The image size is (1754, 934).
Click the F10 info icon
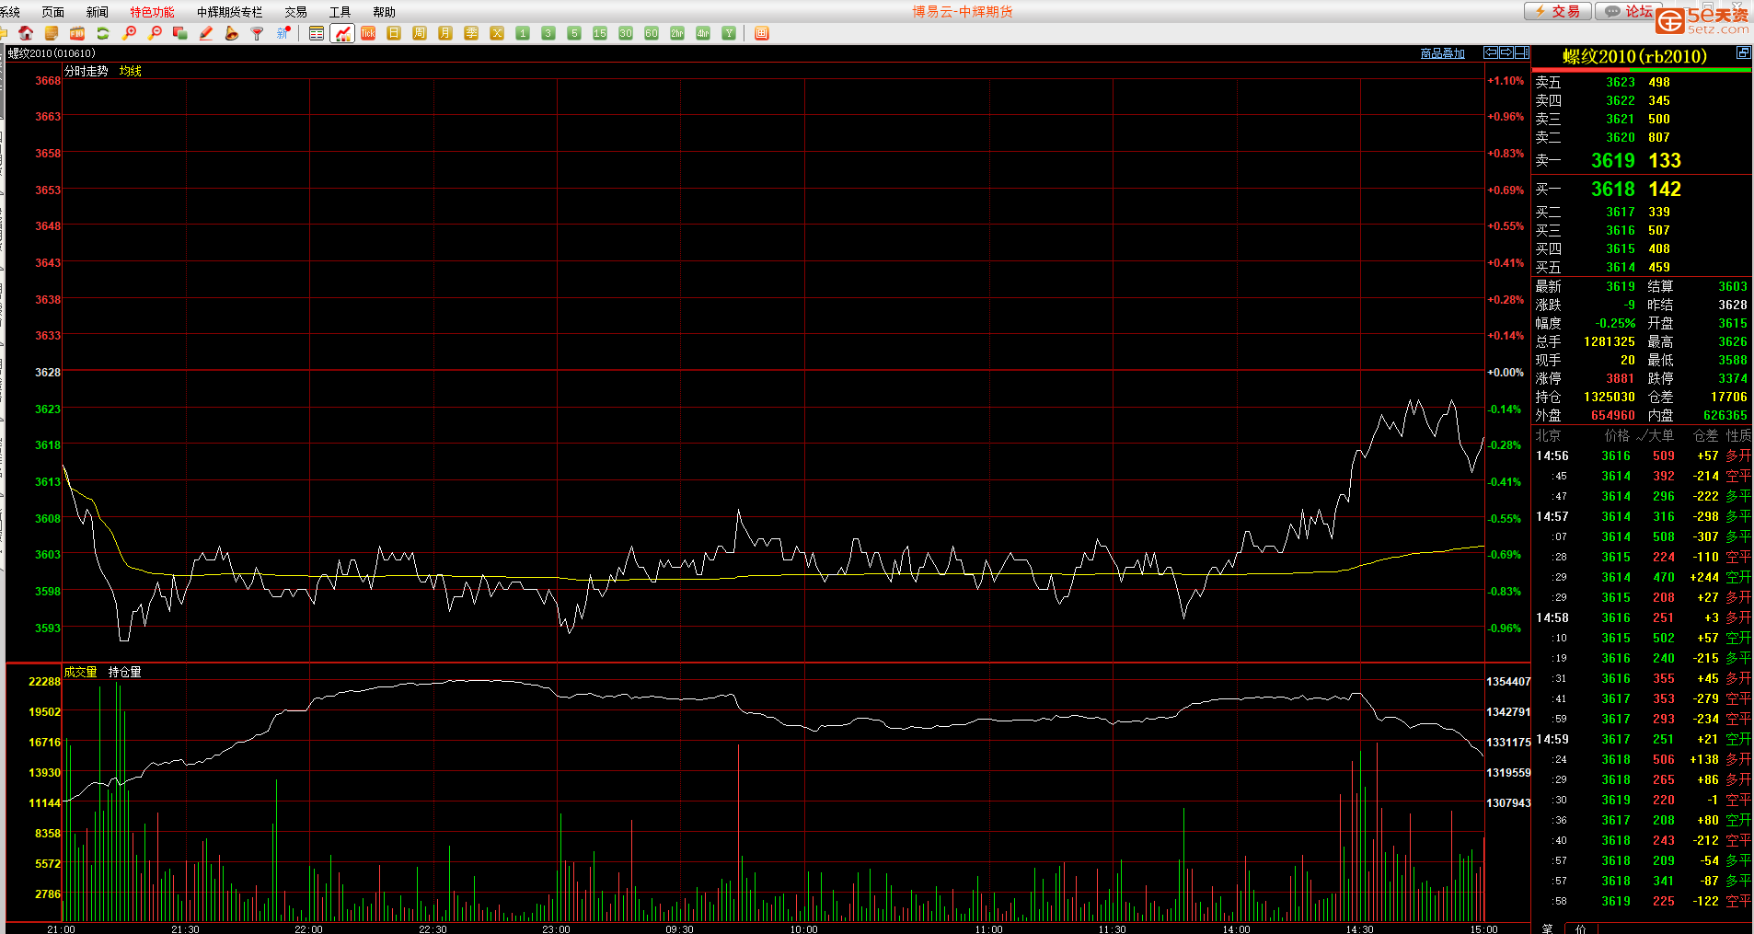77,33
